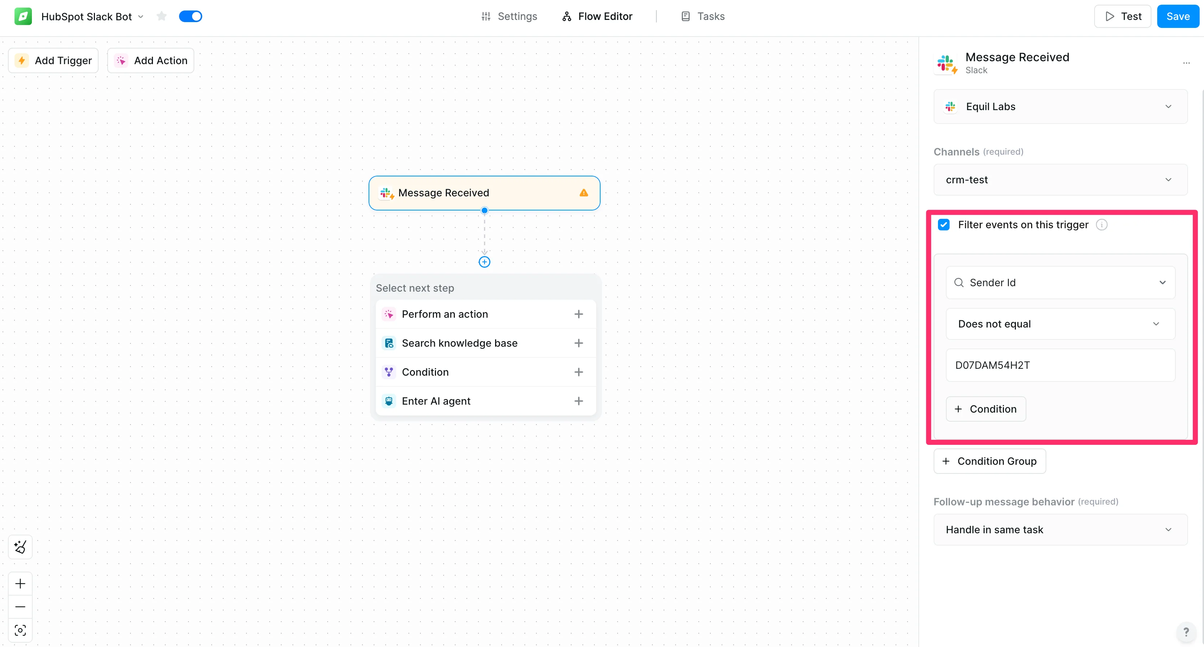
Task: Open the crm-test channels dropdown
Action: click(1060, 180)
